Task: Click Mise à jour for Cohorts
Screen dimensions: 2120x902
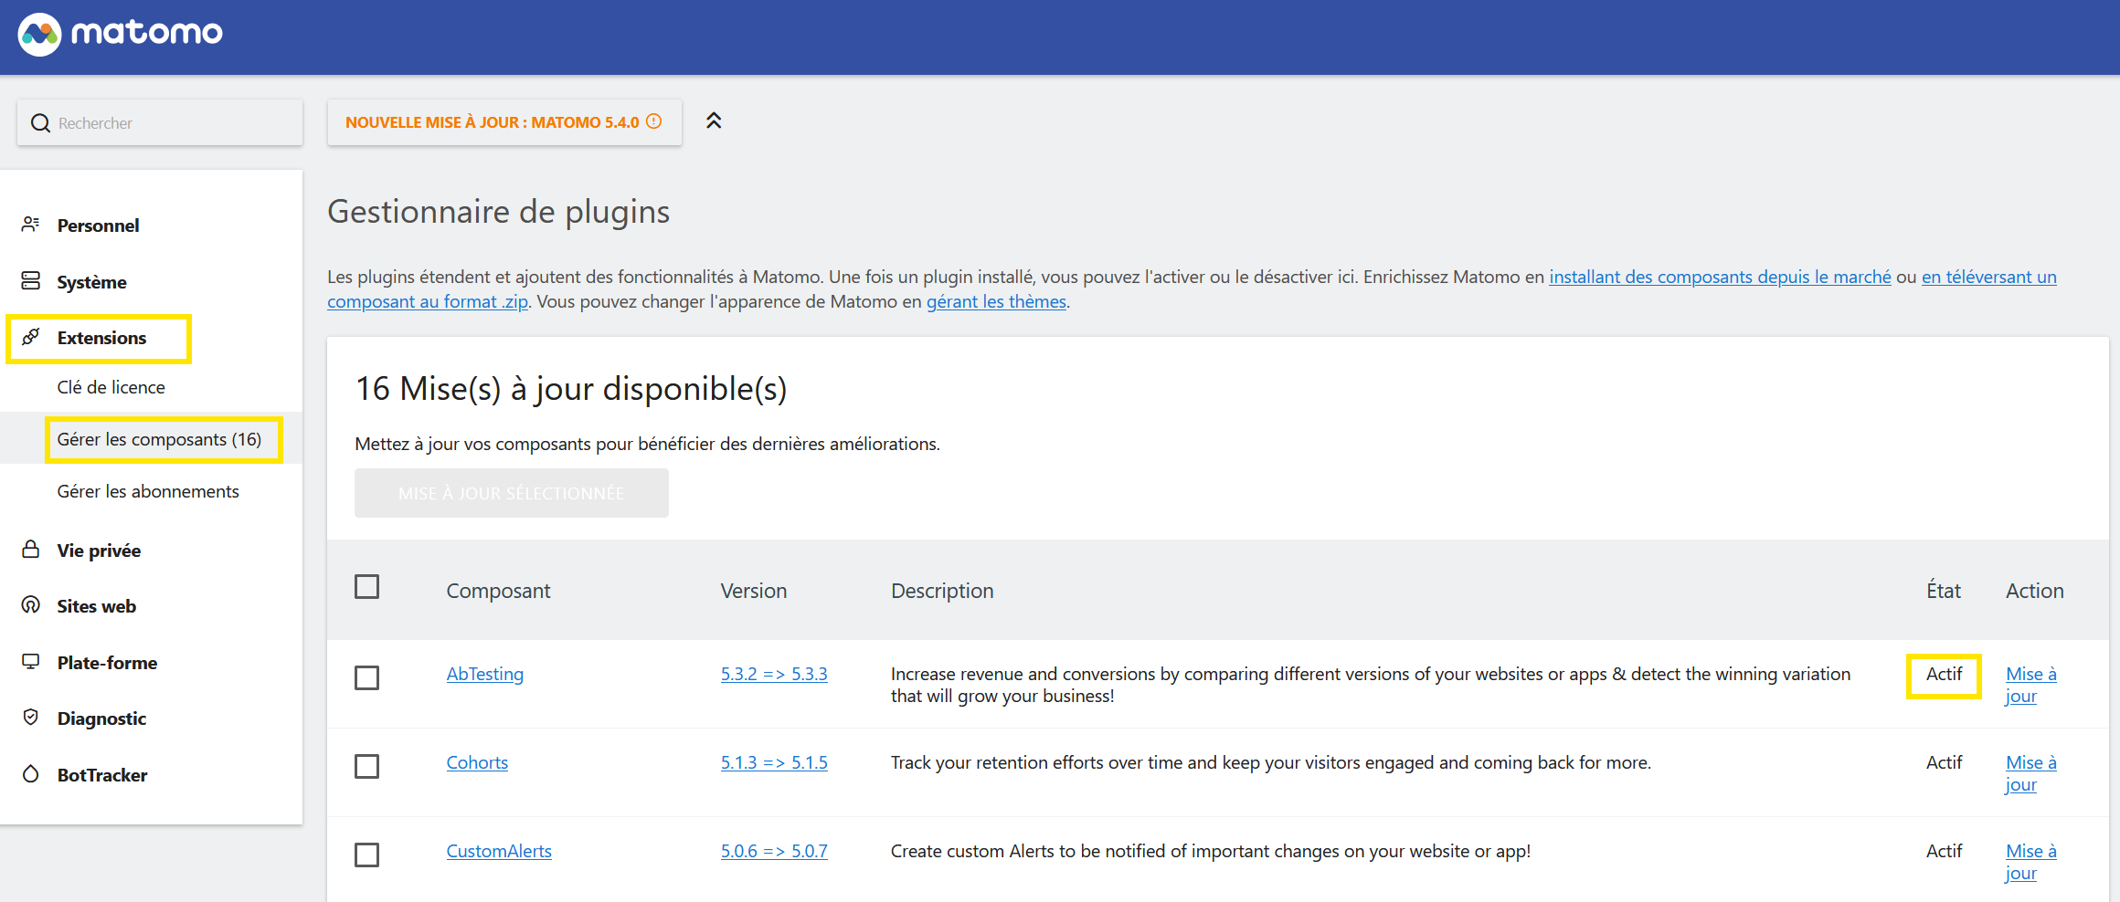Action: pyautogui.click(x=2030, y=773)
